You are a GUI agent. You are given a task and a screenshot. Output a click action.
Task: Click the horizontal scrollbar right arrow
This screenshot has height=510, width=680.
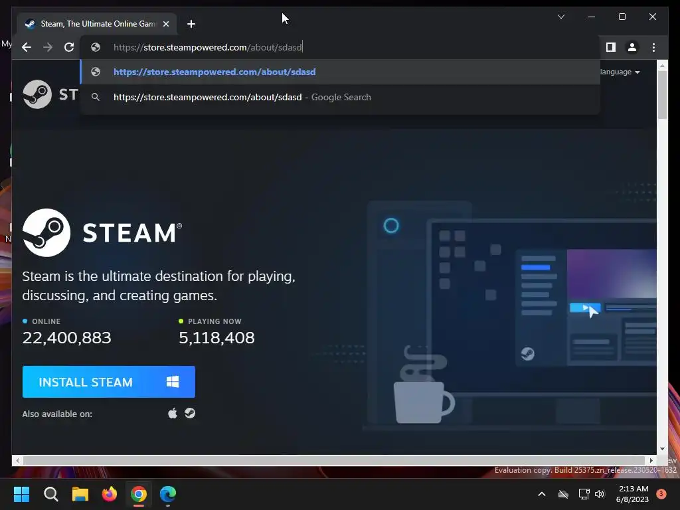click(x=651, y=461)
